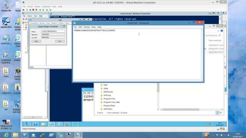Open PowerShell icon on host taskbar
This screenshot has width=246, height=138.
coord(25,135)
